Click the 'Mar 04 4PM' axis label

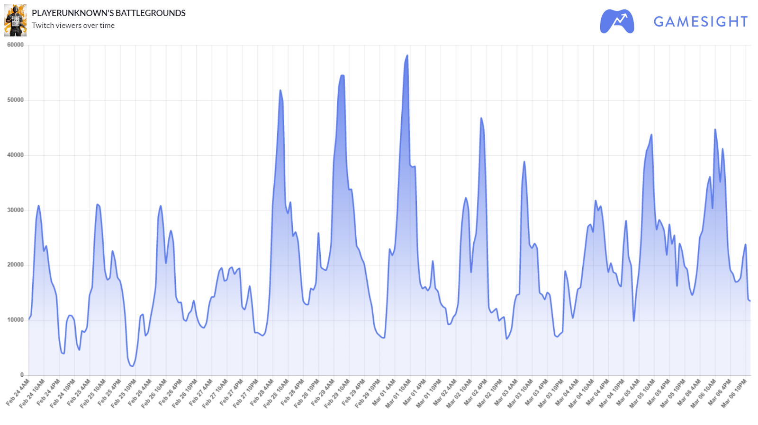(x=596, y=392)
